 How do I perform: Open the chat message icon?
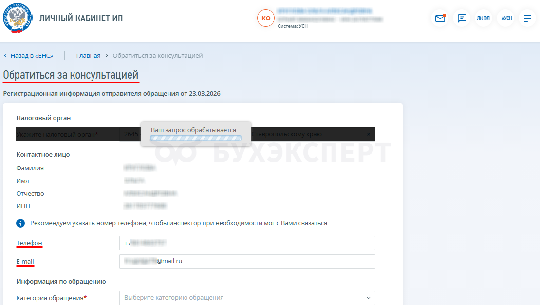[x=462, y=18]
